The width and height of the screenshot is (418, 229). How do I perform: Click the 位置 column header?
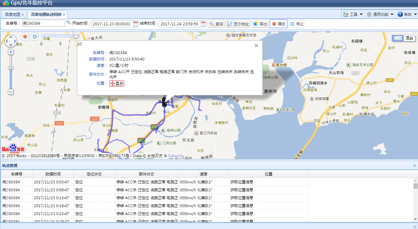pos(268,174)
